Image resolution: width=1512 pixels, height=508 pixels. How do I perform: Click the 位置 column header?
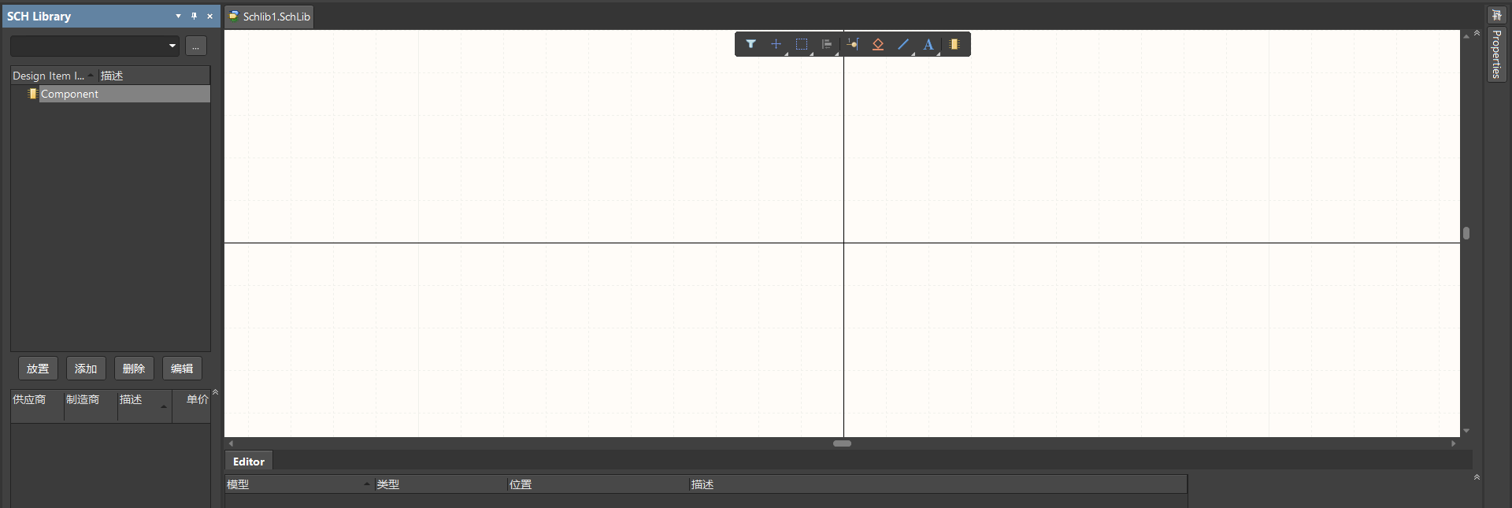click(x=598, y=484)
